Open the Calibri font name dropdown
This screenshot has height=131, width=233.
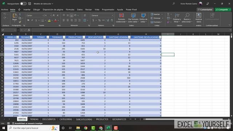[x=43, y=15]
